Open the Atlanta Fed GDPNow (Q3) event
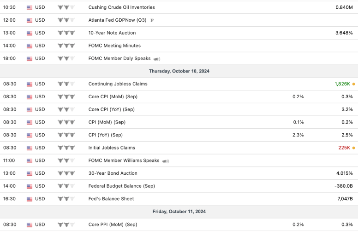The width and height of the screenshot is (358, 232). coord(117,20)
